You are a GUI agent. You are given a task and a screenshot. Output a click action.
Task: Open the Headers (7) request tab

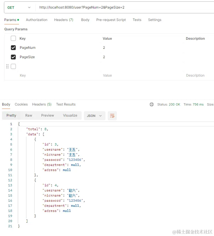tap(63, 20)
